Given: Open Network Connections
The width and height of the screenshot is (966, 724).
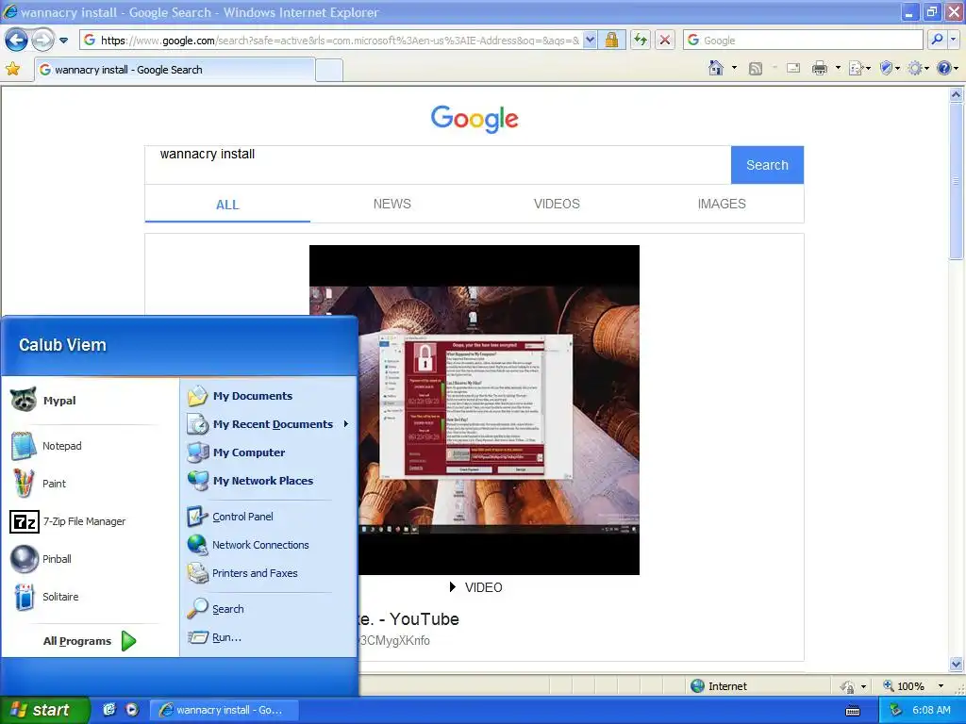Looking at the screenshot, I should pos(269,545).
